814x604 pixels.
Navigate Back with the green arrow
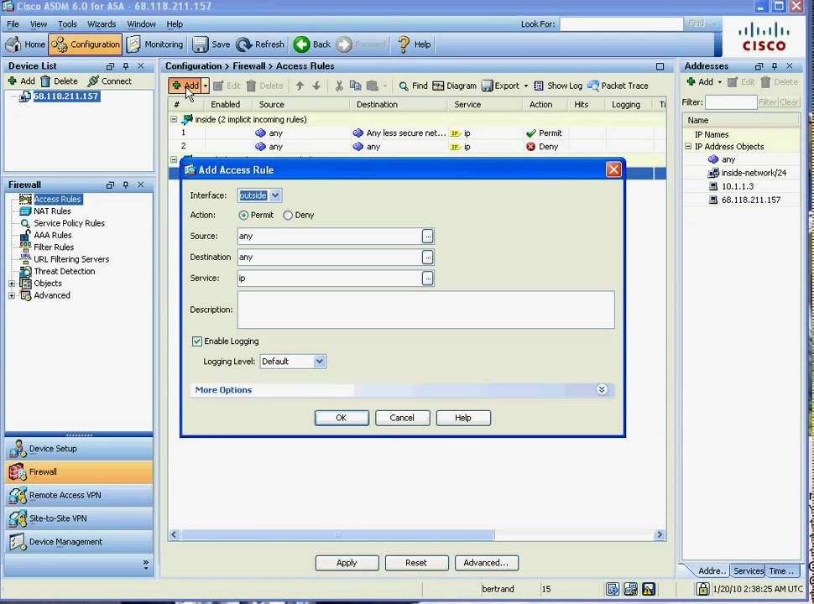click(x=311, y=44)
